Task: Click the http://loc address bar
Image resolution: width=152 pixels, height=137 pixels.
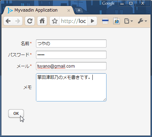Action: pyautogui.click(x=73, y=21)
